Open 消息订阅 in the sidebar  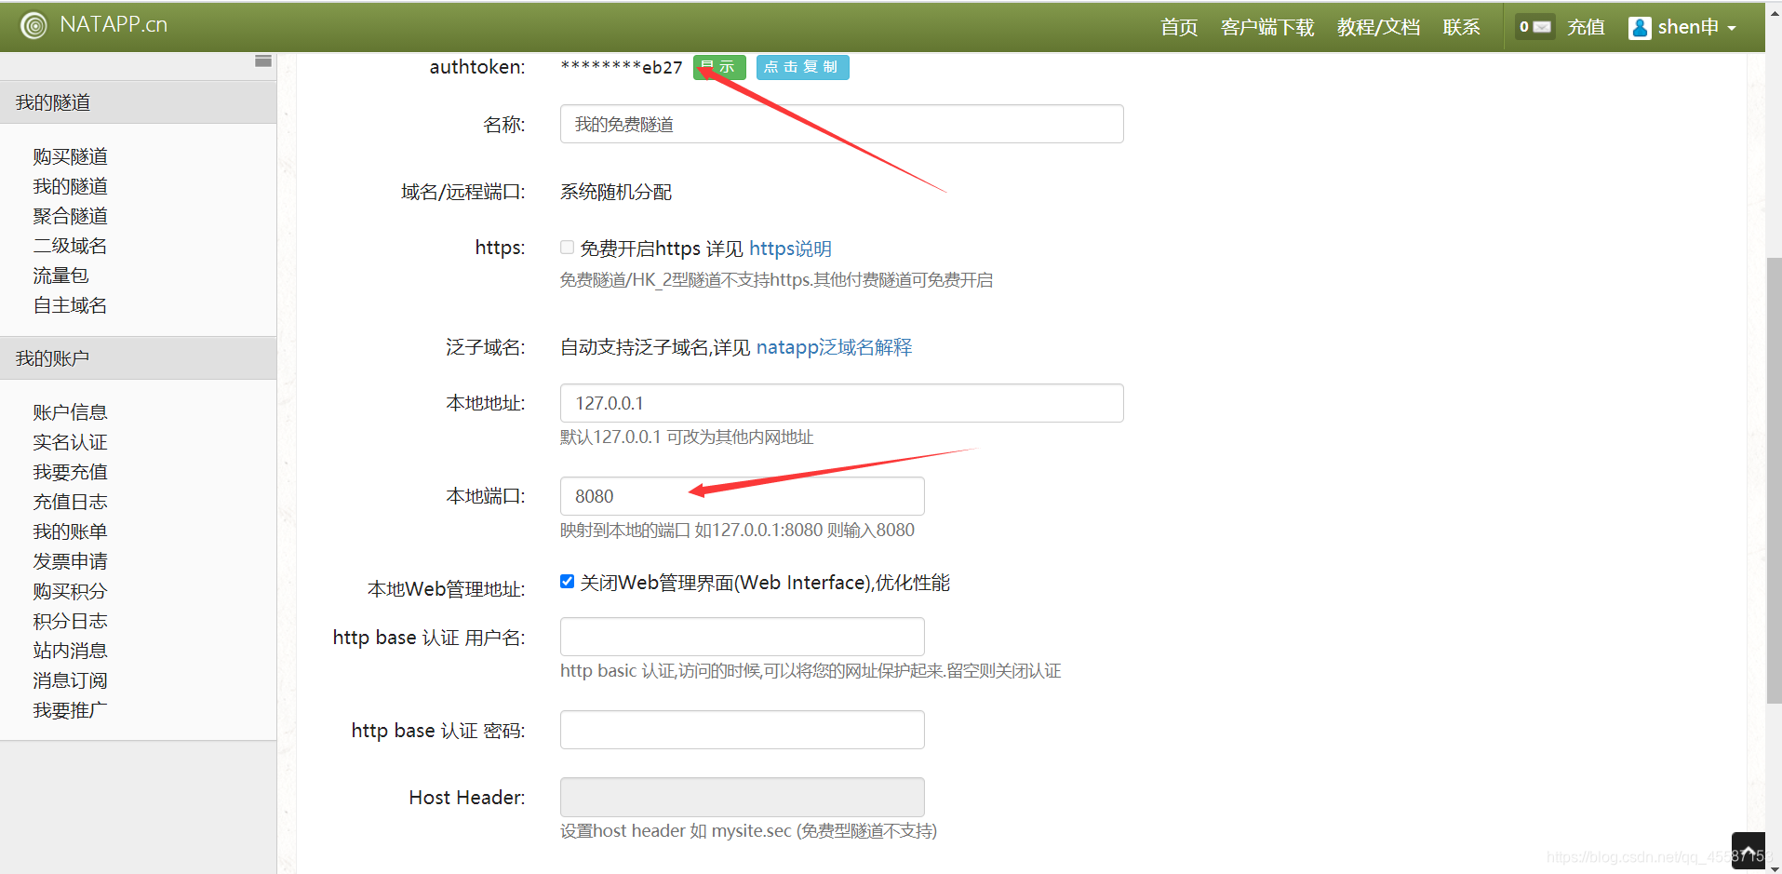tap(70, 680)
